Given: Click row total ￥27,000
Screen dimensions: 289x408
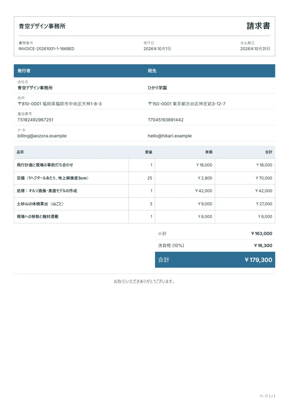Looking at the screenshot, I should (264, 204).
